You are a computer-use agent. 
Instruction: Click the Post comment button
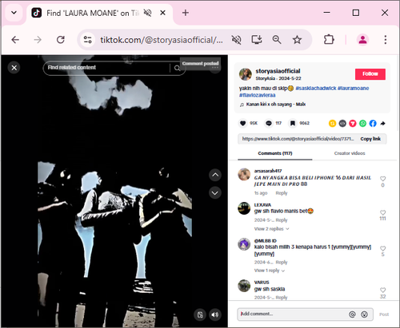(x=384, y=314)
